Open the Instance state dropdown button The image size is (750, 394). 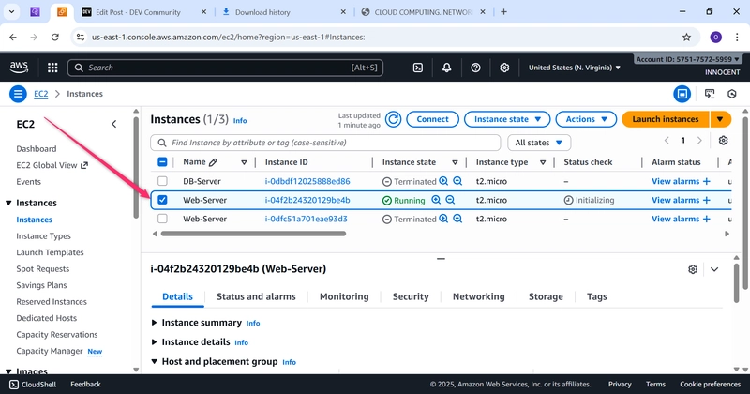[x=507, y=119]
